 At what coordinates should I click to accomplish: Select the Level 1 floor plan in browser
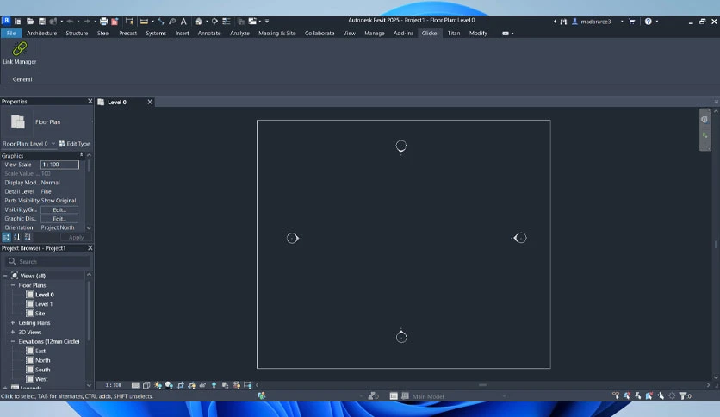(44, 304)
